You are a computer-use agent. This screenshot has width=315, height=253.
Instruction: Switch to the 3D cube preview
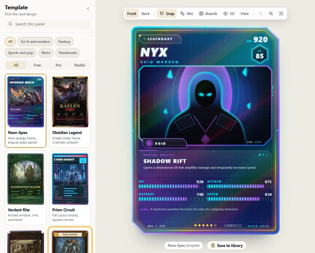(x=229, y=13)
